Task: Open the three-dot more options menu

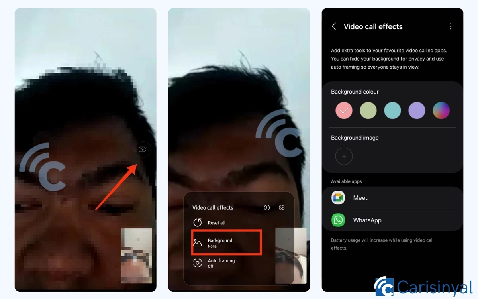Action: point(451,26)
